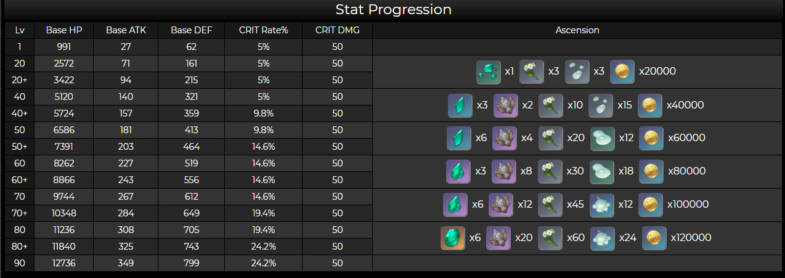Click the green sliver gem icon marked x1

coord(489,72)
